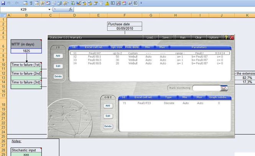Select row 7 header

(3, 51)
